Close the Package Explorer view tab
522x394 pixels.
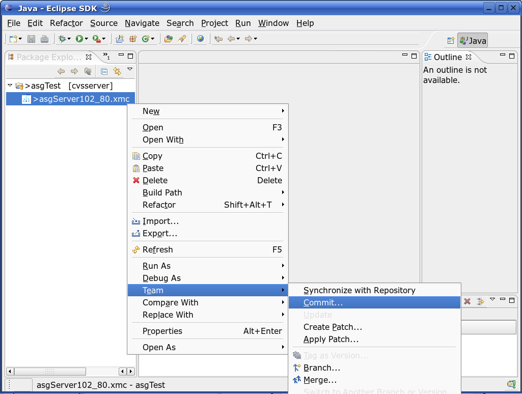pos(89,57)
